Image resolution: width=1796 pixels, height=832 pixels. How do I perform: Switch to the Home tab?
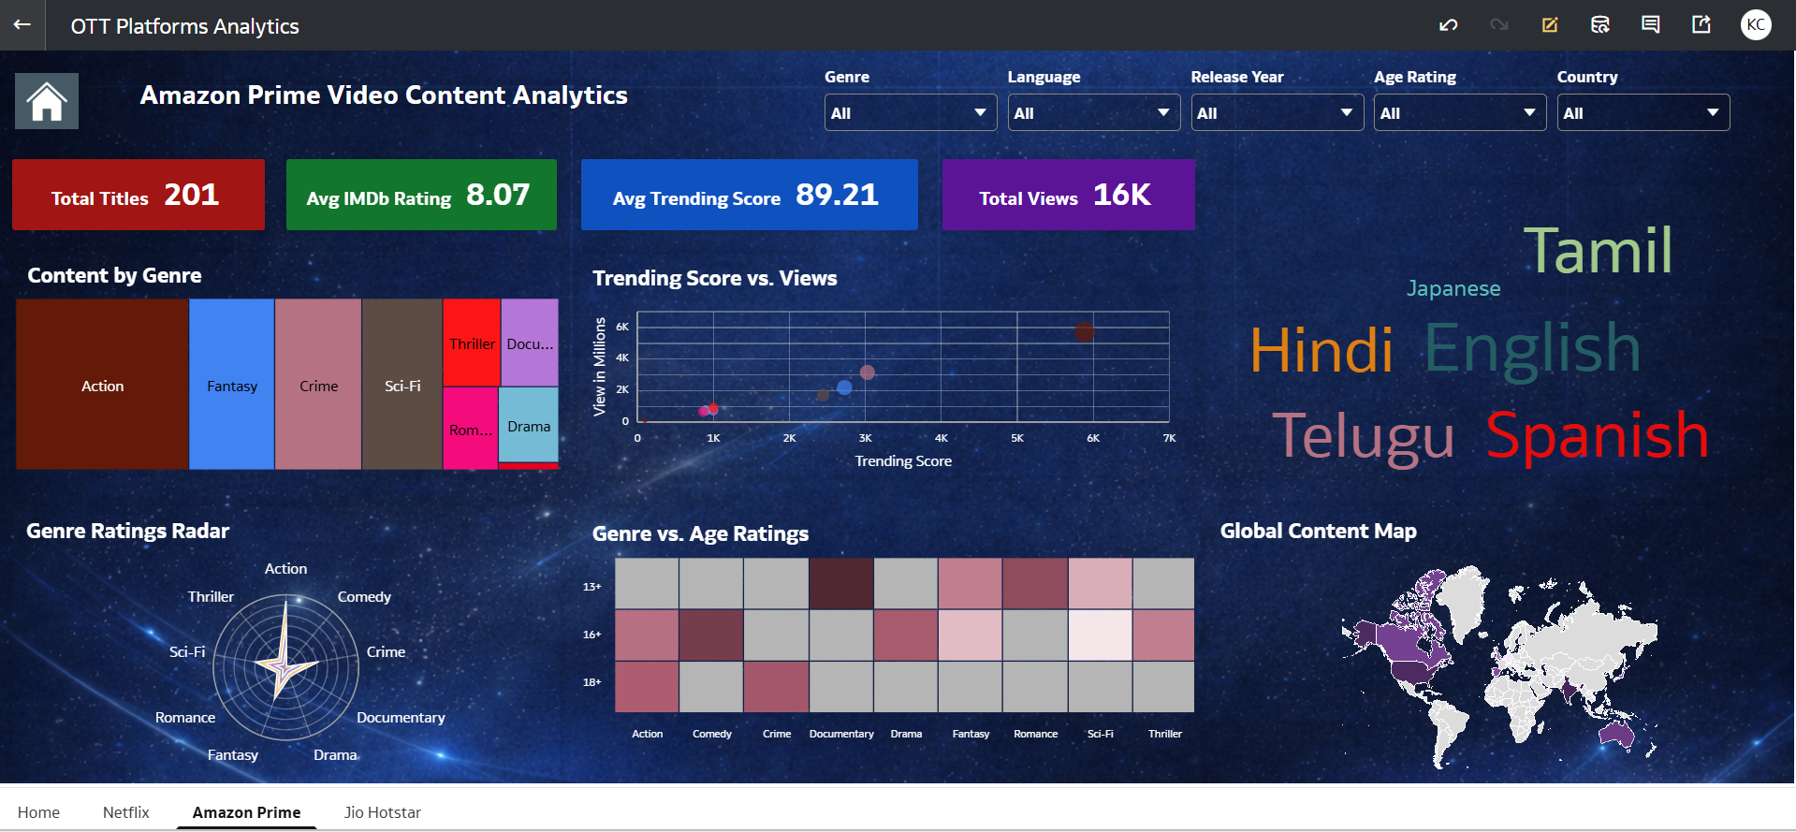tap(38, 812)
